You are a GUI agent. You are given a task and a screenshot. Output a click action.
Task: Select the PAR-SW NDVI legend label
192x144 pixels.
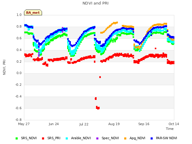[x=166, y=138]
